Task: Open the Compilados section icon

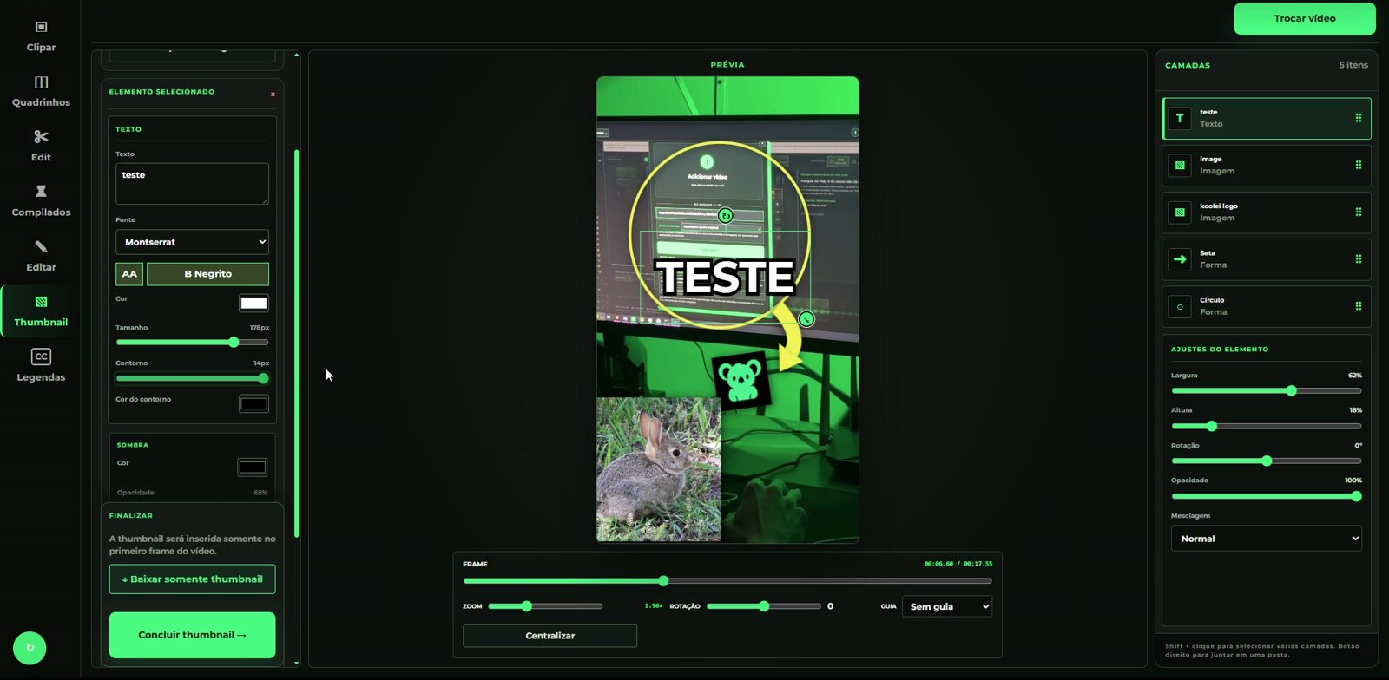Action: tap(41, 192)
